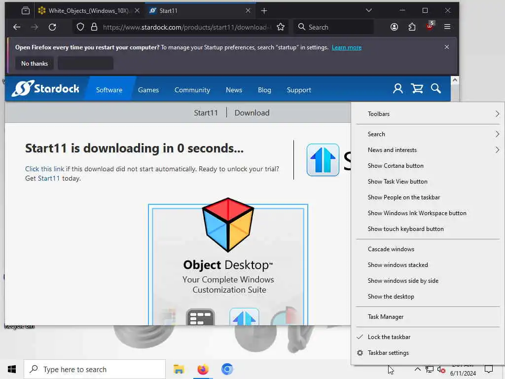The width and height of the screenshot is (505, 379).
Task: Open Firefox account icon
Action: pyautogui.click(x=394, y=27)
